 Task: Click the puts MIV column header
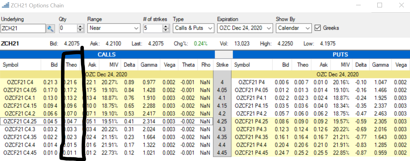coord(345,65)
